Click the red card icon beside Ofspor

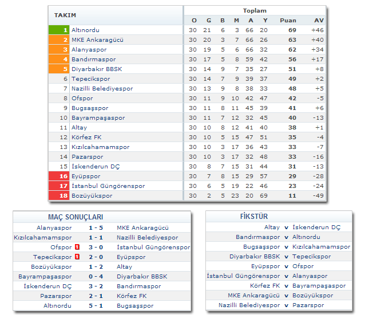point(76,248)
